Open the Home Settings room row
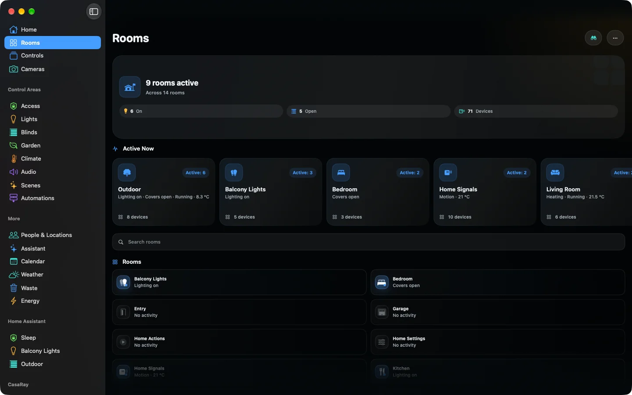The width and height of the screenshot is (632, 395). pos(498,342)
